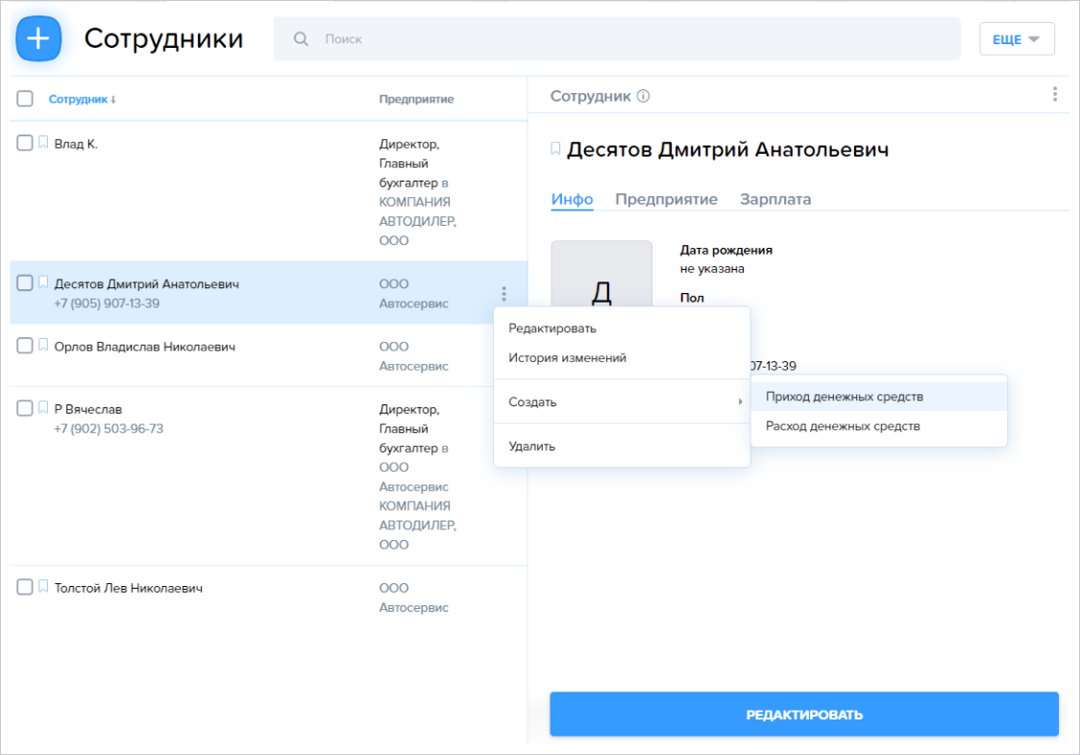
Task: Open employee Р Вячеслав
Action: click(x=88, y=409)
